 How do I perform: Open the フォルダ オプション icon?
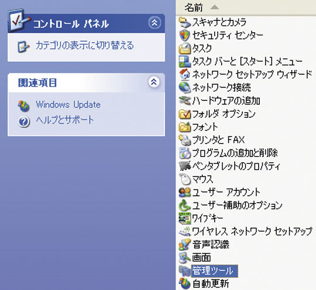184,114
